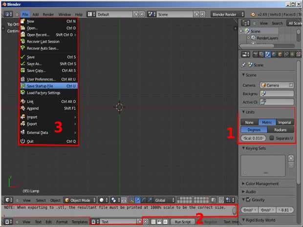Click the Render properties tab icon
This screenshot has height=227, width=303.
pyautogui.click(x=256, y=55)
